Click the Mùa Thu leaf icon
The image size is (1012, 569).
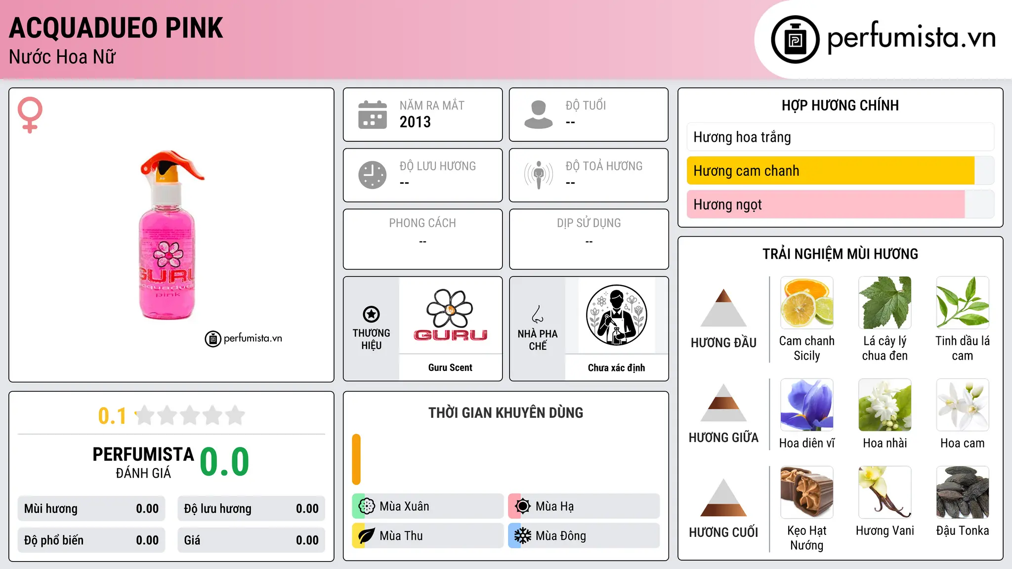point(367,536)
